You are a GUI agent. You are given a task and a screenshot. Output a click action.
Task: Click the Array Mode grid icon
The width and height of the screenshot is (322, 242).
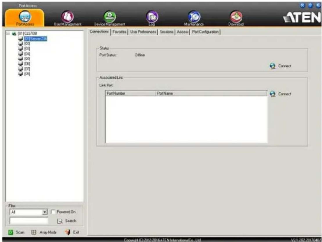[34, 232]
